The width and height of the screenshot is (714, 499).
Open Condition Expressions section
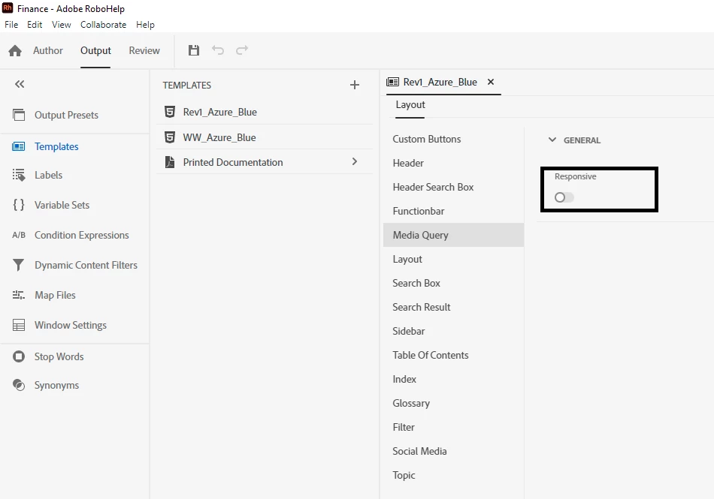point(82,235)
